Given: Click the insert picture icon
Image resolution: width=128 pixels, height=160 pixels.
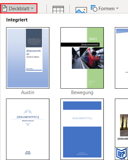Looking at the screenshot, I should click(81, 10).
